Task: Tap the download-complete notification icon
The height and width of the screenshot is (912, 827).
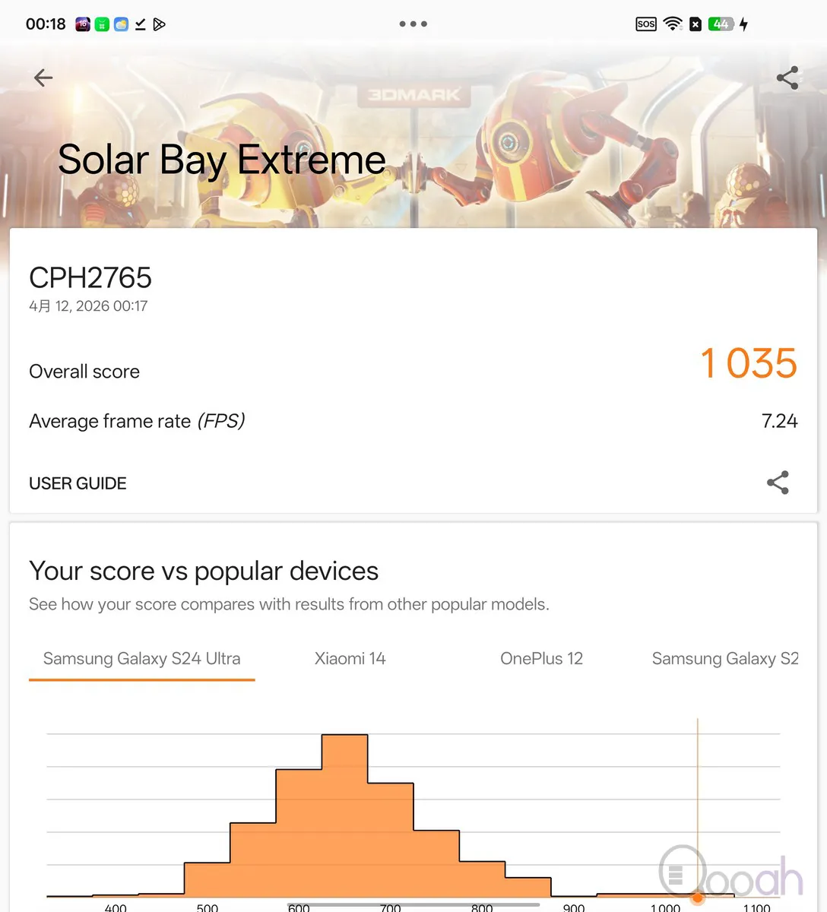Action: click(x=140, y=24)
